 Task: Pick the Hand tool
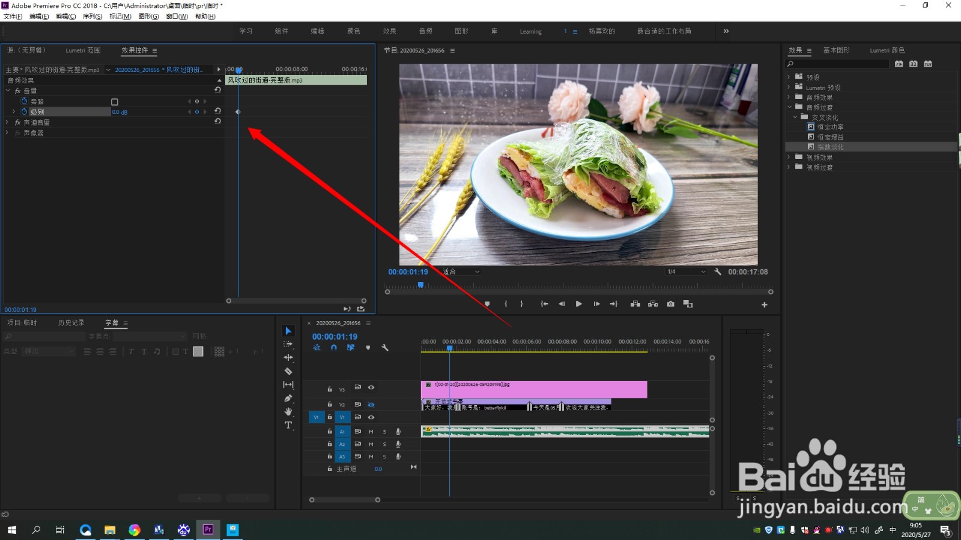coord(288,412)
